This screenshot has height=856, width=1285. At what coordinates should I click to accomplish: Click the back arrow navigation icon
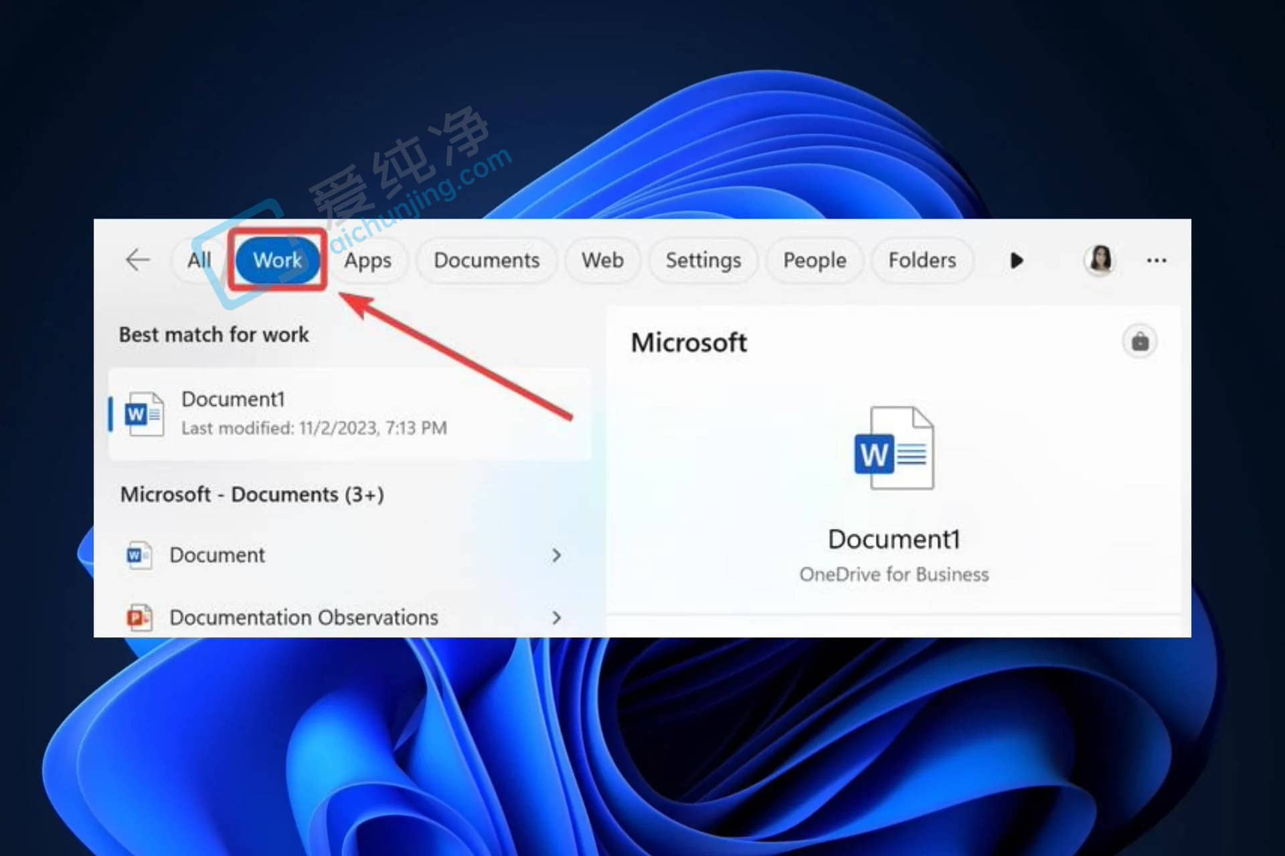click(x=139, y=260)
